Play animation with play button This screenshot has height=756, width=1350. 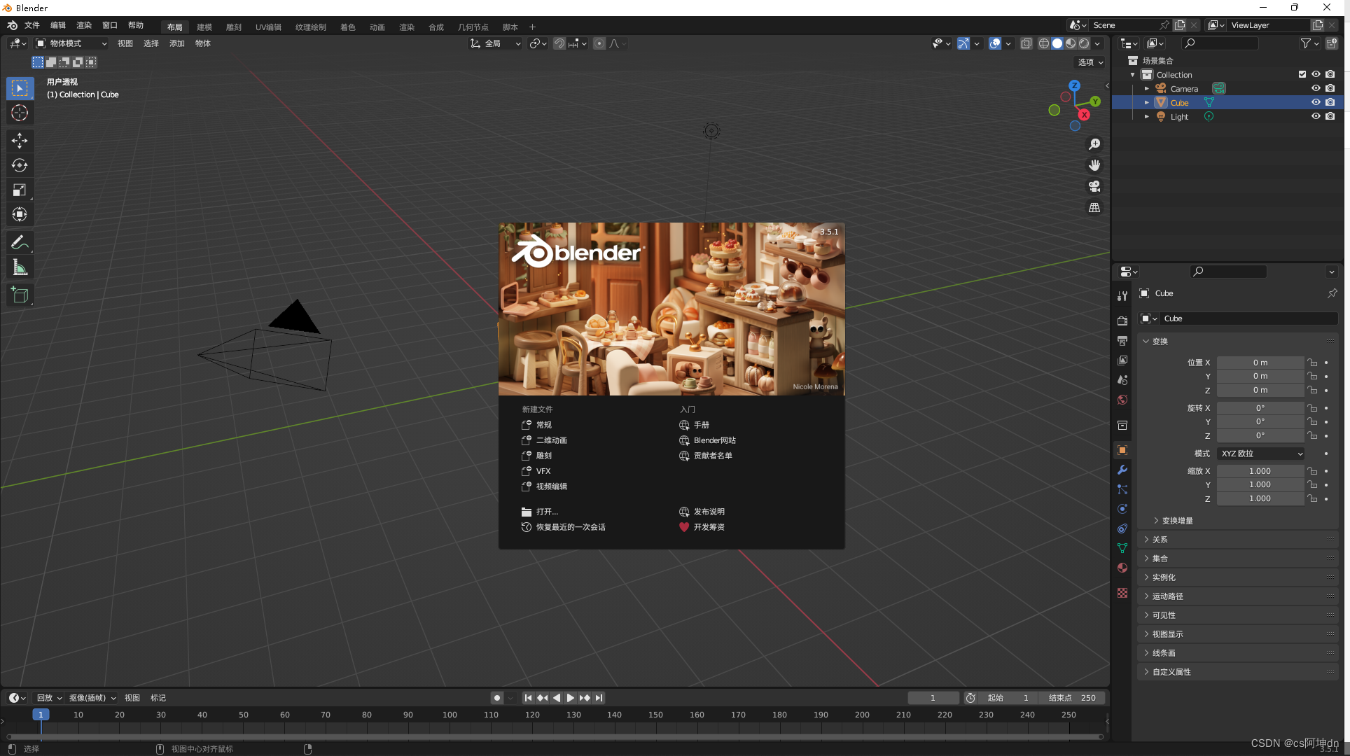(x=571, y=698)
